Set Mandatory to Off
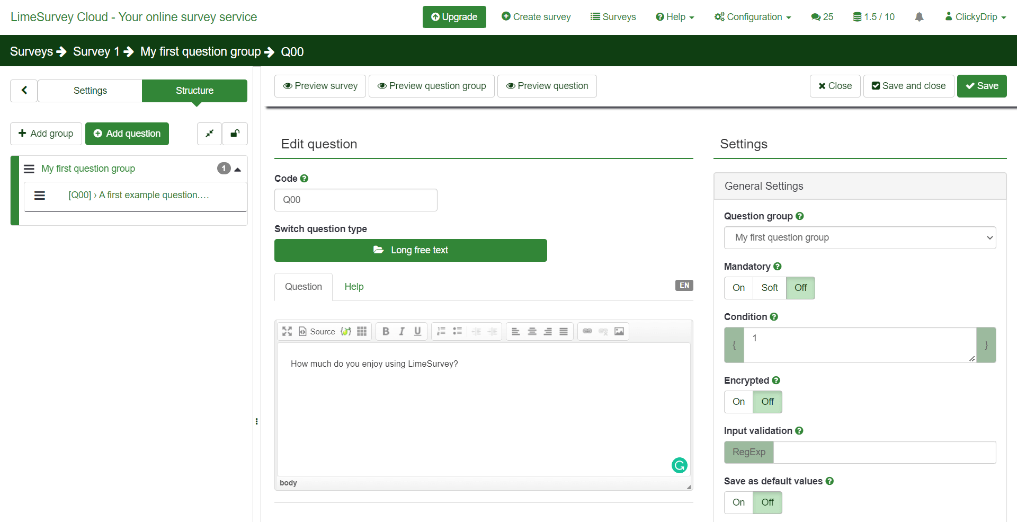 coord(800,288)
